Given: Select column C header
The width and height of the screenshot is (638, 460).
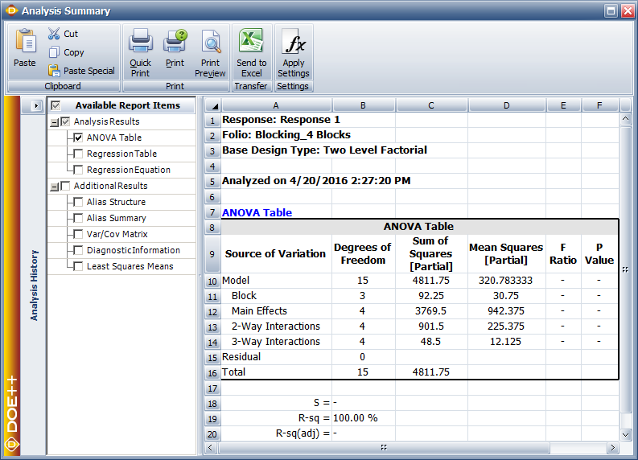Looking at the screenshot, I should click(x=431, y=105).
